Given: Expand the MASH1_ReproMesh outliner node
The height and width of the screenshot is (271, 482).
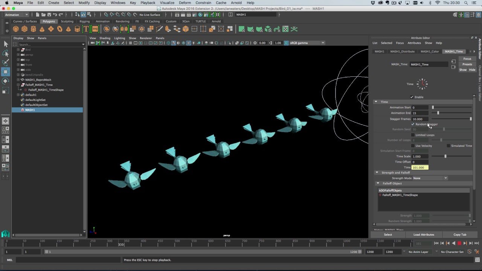Looking at the screenshot, I should click(18, 80).
